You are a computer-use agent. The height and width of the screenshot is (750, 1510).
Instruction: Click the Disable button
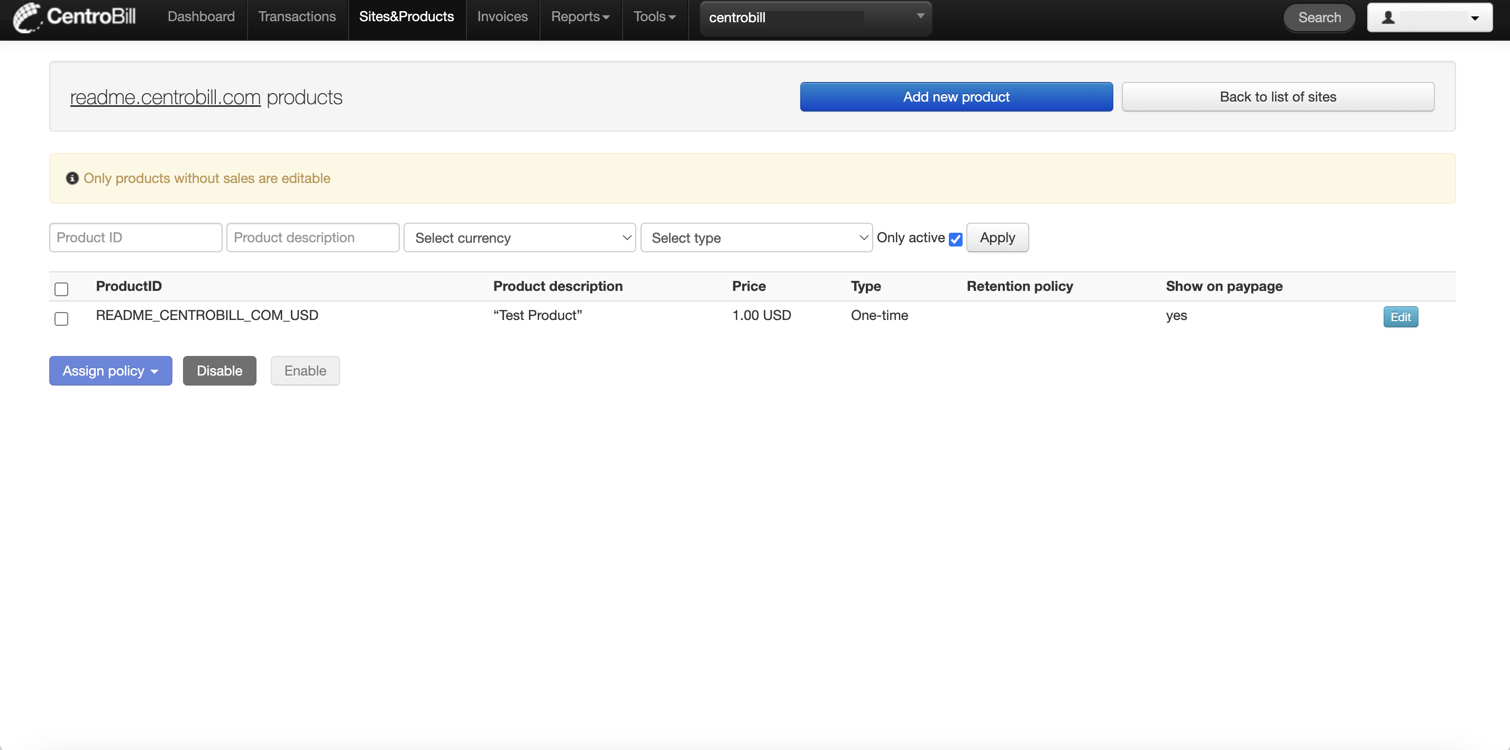pos(219,371)
